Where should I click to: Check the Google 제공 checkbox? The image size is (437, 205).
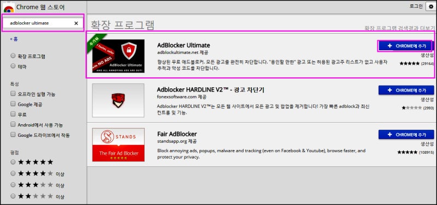click(13, 104)
